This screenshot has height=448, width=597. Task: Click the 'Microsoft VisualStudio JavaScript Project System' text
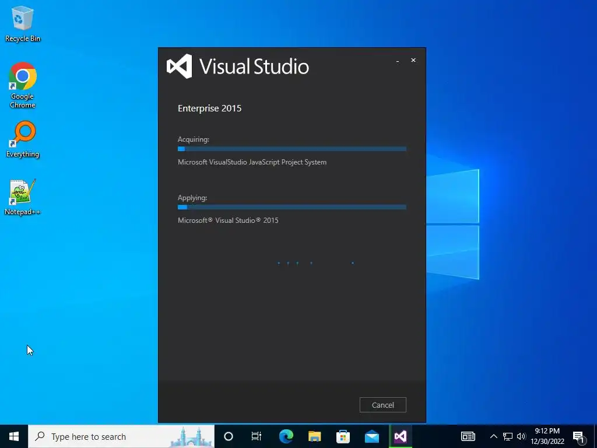point(252,162)
